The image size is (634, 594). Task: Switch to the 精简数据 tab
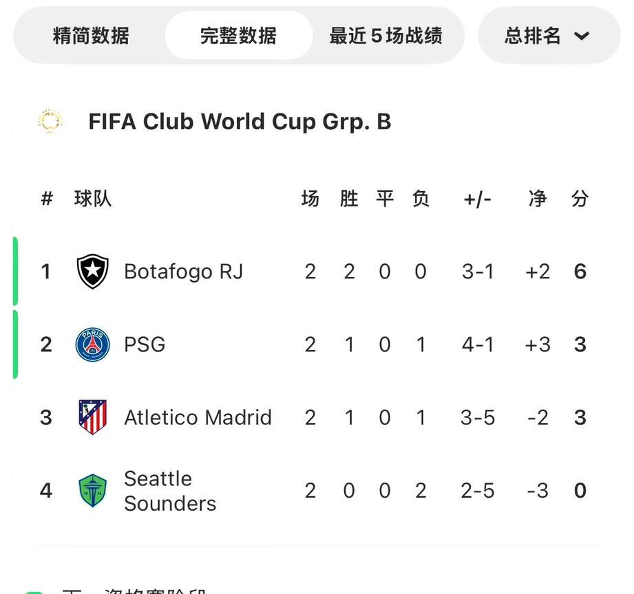(91, 36)
